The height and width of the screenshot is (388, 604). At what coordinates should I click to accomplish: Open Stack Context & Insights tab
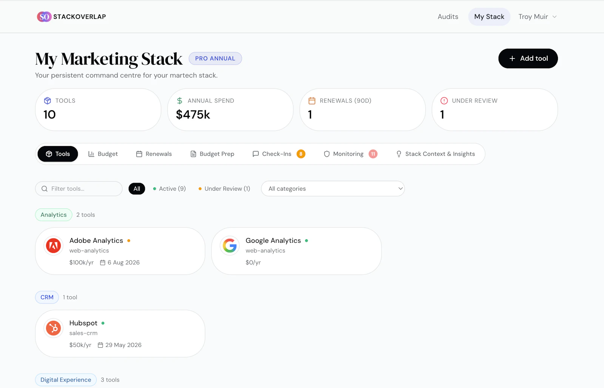point(435,154)
